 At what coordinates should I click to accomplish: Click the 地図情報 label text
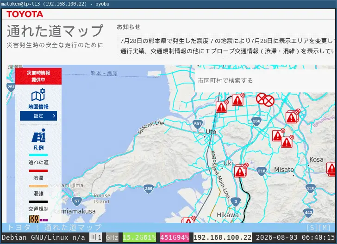(38, 107)
